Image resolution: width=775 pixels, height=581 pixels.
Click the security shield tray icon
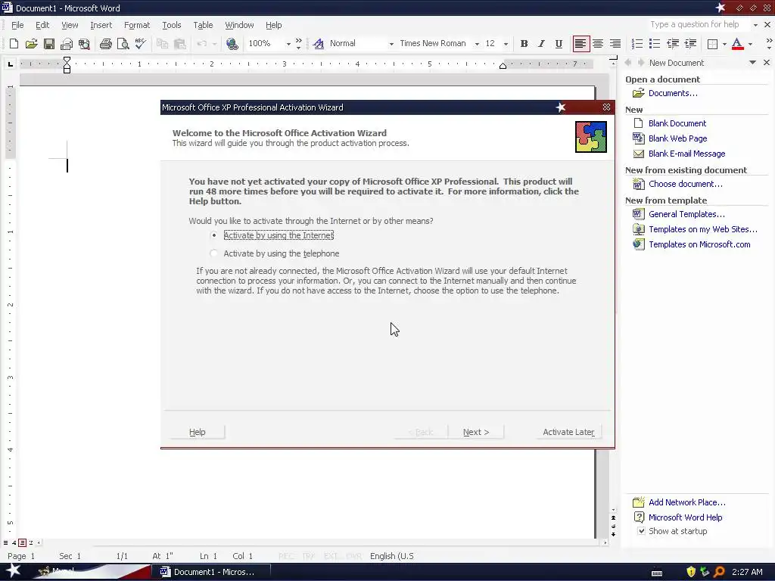[x=691, y=572]
